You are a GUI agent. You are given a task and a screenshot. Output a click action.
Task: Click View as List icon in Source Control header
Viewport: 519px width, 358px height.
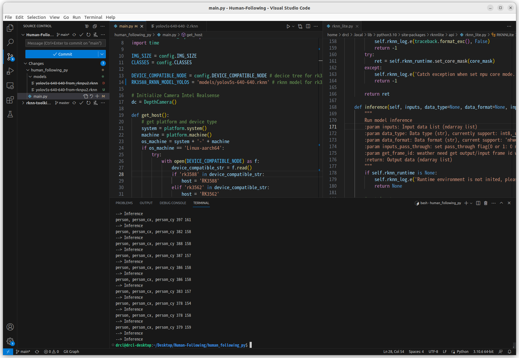87,26
